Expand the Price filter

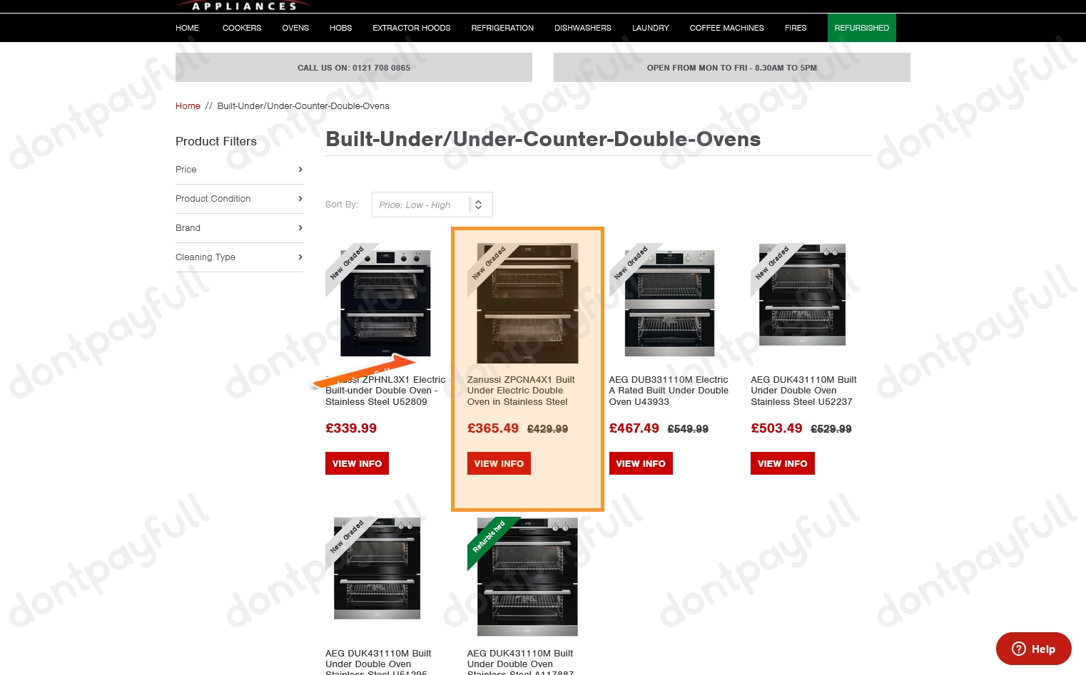pyautogui.click(x=239, y=170)
